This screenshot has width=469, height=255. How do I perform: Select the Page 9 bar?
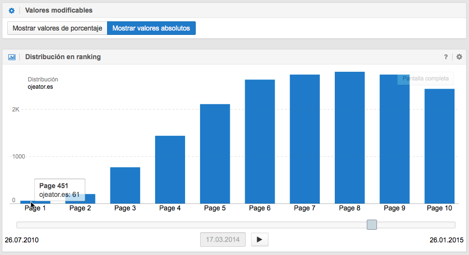pos(394,139)
